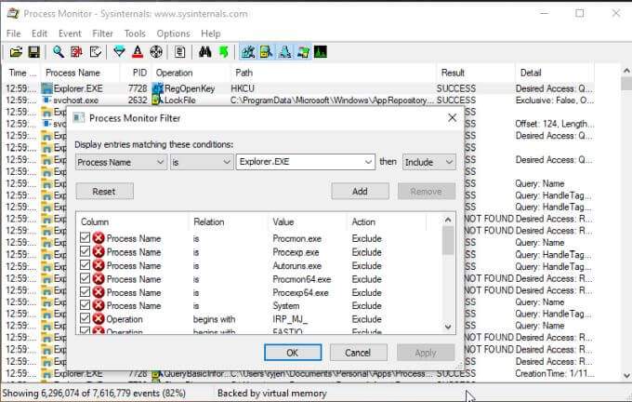Viewport: 632px width, 402px height.
Task: Open the Edit menu
Action: click(39, 33)
